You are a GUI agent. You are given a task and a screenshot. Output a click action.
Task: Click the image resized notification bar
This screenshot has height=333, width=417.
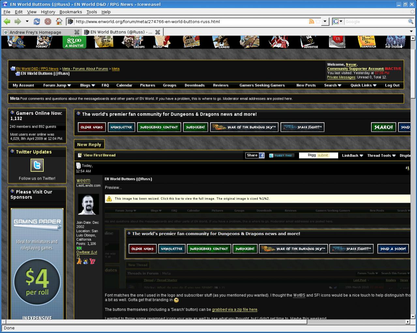click(258, 199)
